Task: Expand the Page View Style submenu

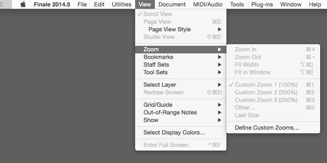Action: (x=169, y=29)
